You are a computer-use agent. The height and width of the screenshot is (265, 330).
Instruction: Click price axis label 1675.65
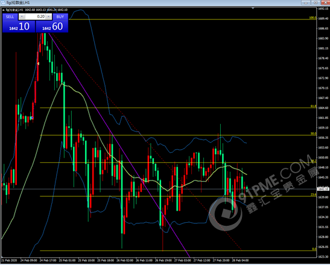click(x=323, y=68)
